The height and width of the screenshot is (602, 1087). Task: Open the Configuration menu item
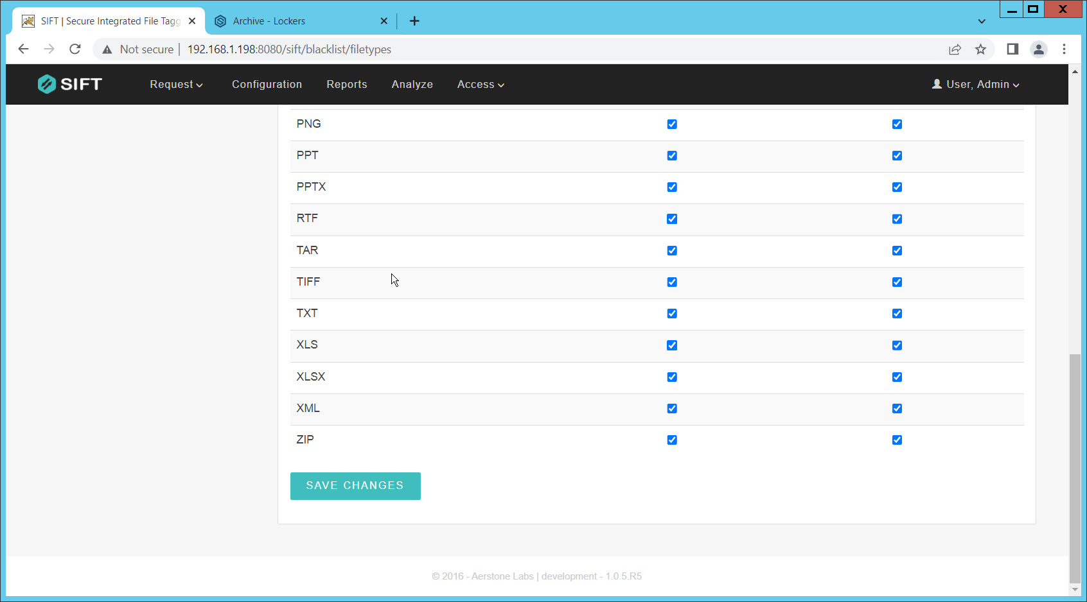pos(267,85)
